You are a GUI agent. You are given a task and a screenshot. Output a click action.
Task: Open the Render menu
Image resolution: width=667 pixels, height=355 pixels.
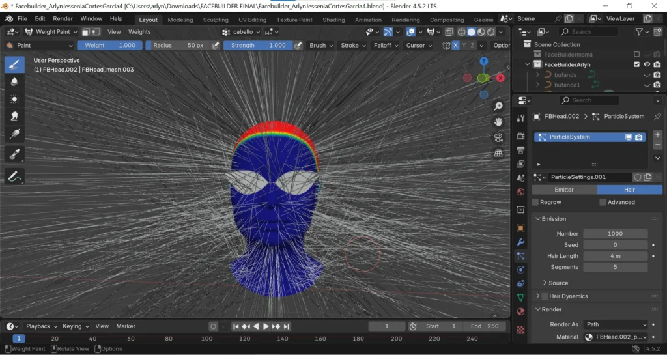click(63, 19)
